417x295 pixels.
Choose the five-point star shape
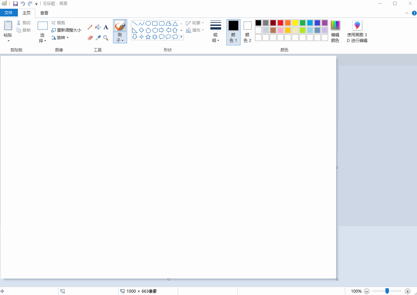pyautogui.click(x=148, y=37)
